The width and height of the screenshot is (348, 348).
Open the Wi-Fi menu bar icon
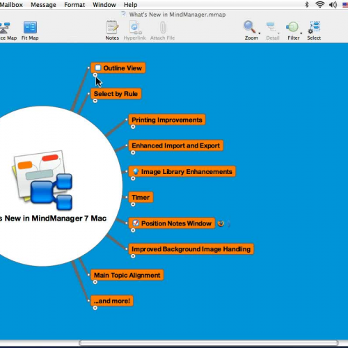tap(320, 4)
